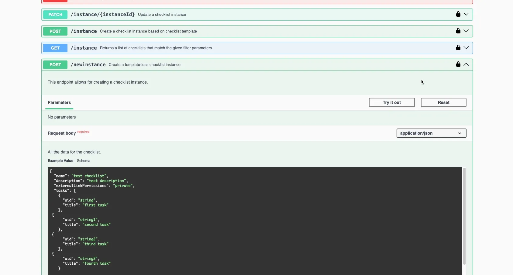The height and width of the screenshot is (275, 513).
Task: Click the POST badge for /instance
Action: [x=55, y=31]
